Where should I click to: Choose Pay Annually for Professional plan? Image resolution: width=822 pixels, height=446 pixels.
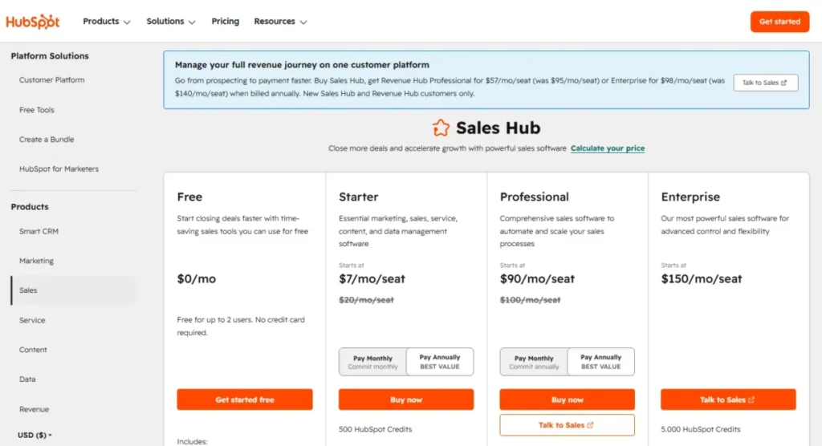[600, 362]
